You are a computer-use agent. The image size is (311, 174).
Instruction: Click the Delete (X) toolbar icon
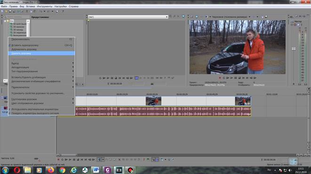119,159
